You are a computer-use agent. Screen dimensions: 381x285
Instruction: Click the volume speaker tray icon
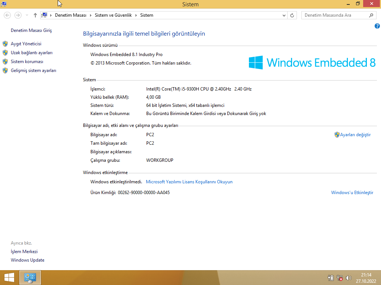click(348, 278)
